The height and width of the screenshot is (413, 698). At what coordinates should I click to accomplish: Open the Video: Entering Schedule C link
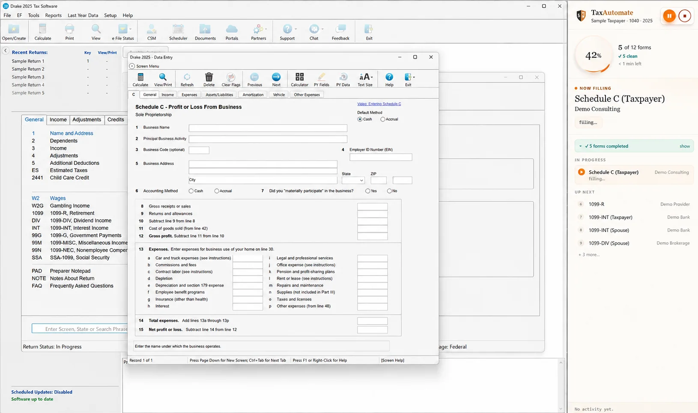(x=379, y=104)
